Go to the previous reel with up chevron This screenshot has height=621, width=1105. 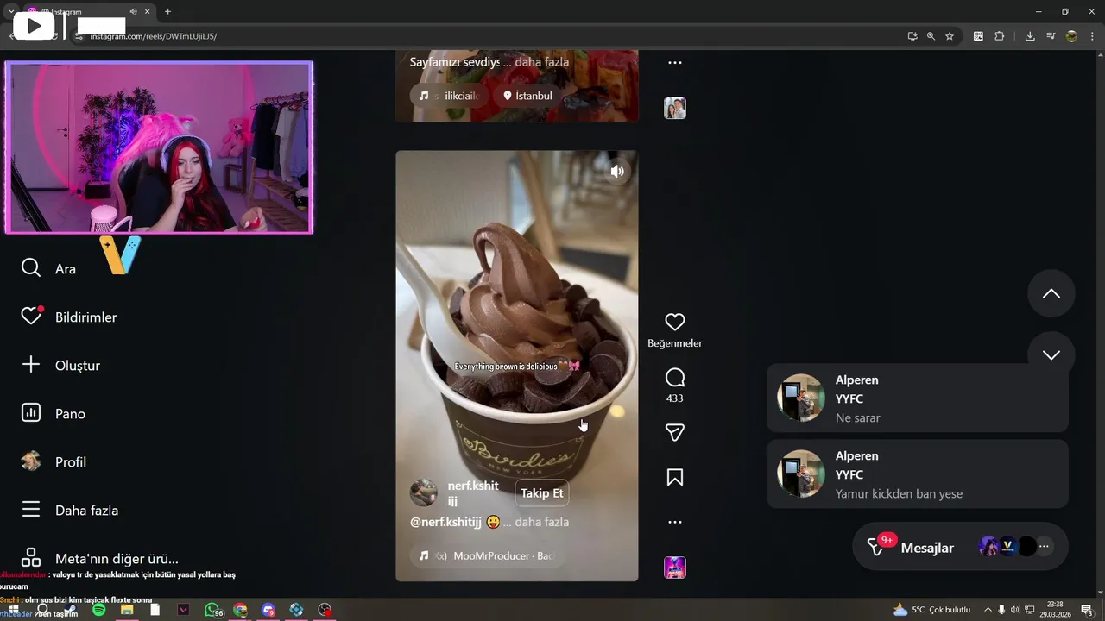click(1051, 293)
